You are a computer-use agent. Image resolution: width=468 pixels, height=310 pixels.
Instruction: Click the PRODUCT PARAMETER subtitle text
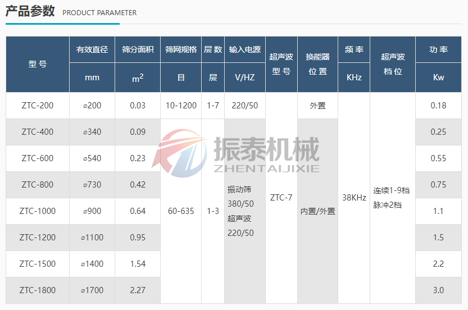(99, 12)
